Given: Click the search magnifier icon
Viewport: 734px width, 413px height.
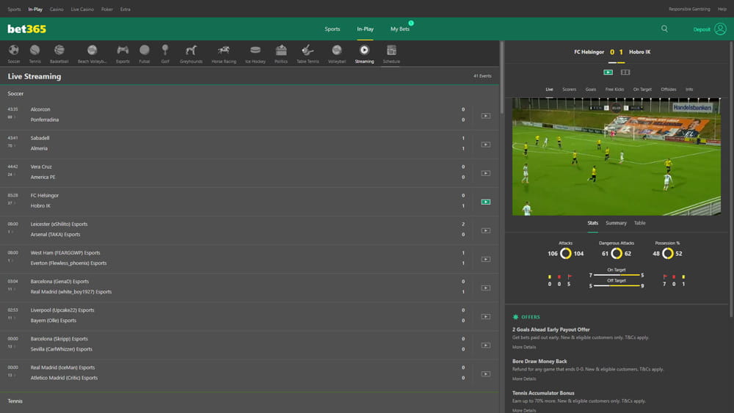Looking at the screenshot, I should pyautogui.click(x=664, y=29).
